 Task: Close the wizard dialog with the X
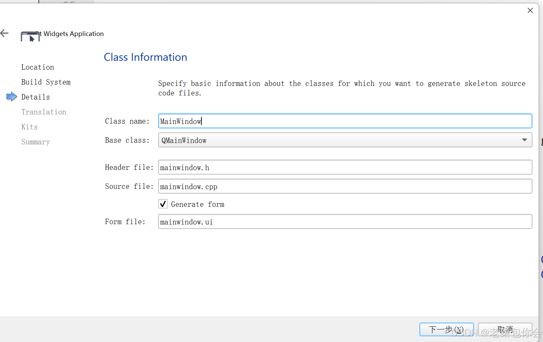[x=530, y=11]
